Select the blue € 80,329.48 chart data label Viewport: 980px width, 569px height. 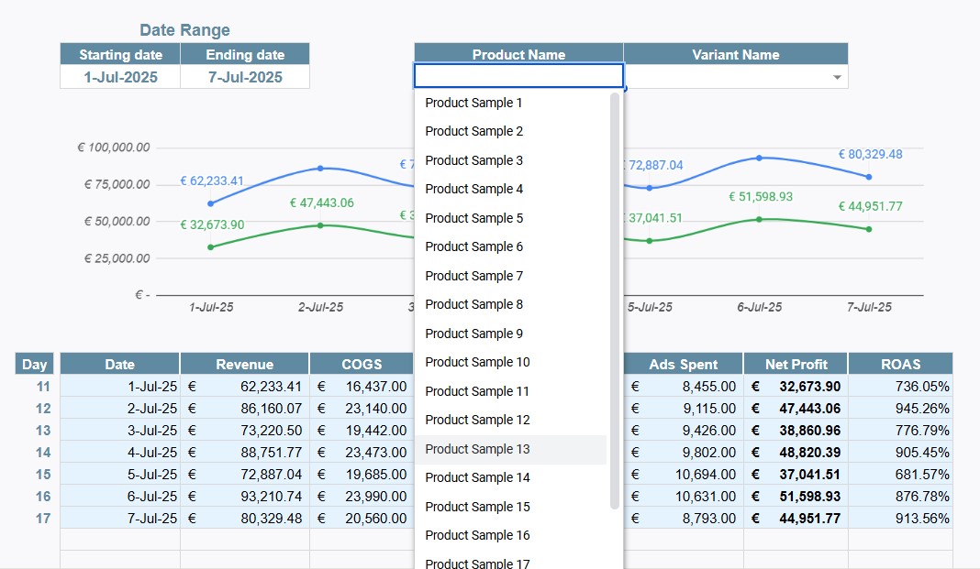870,155
